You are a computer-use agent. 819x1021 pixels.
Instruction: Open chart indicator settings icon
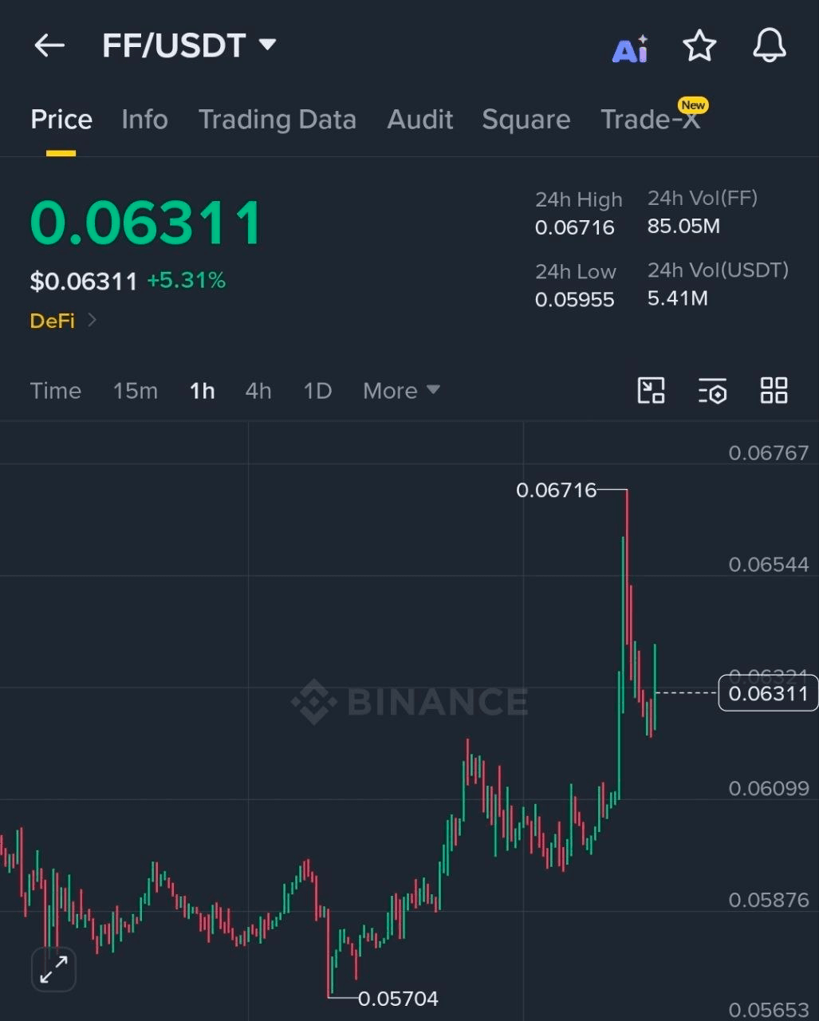tap(712, 391)
